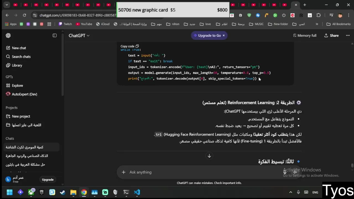Open the conversation options three-dot menu
The height and width of the screenshot is (199, 354).
348,35
